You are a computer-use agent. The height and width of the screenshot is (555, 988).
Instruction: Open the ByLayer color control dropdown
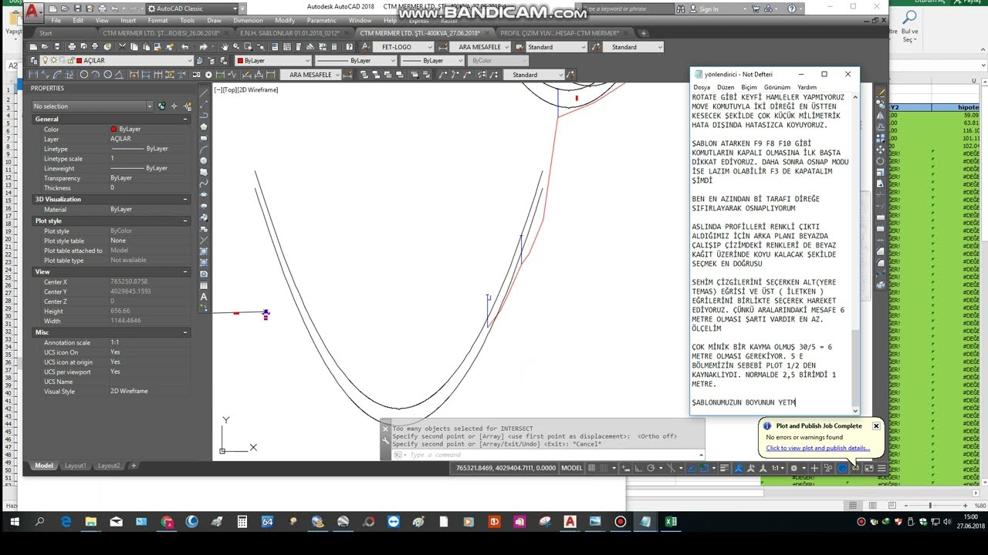click(x=273, y=60)
